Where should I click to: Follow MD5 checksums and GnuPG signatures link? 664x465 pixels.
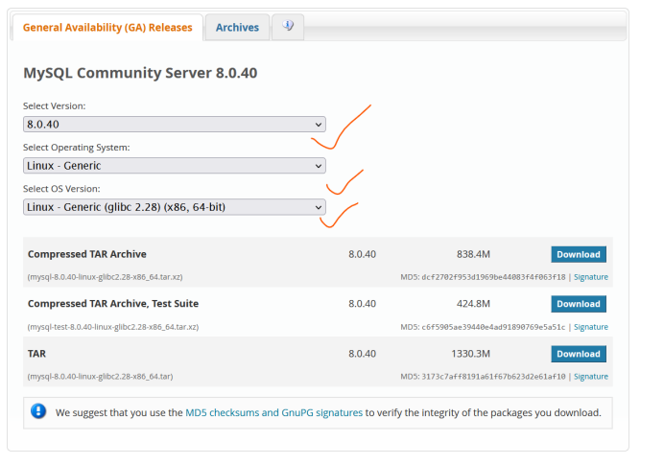(274, 412)
